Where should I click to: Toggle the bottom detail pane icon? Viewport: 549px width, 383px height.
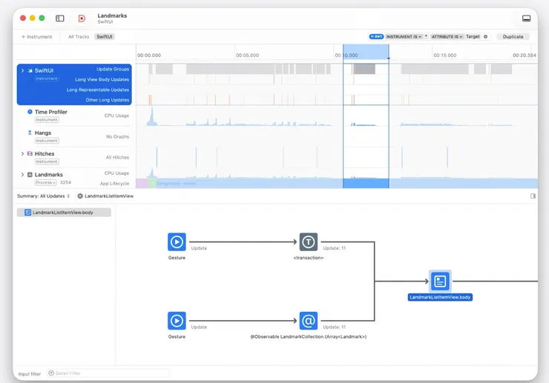(526, 19)
